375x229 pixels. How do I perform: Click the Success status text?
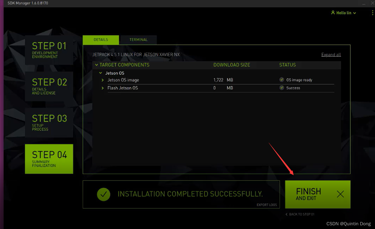click(x=293, y=88)
